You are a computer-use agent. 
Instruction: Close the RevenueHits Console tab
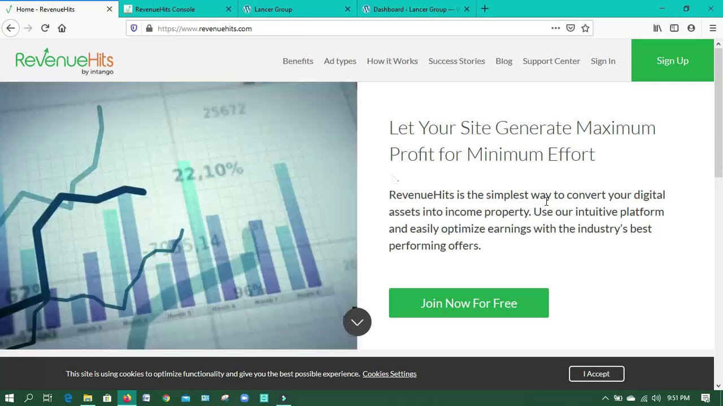pos(229,9)
